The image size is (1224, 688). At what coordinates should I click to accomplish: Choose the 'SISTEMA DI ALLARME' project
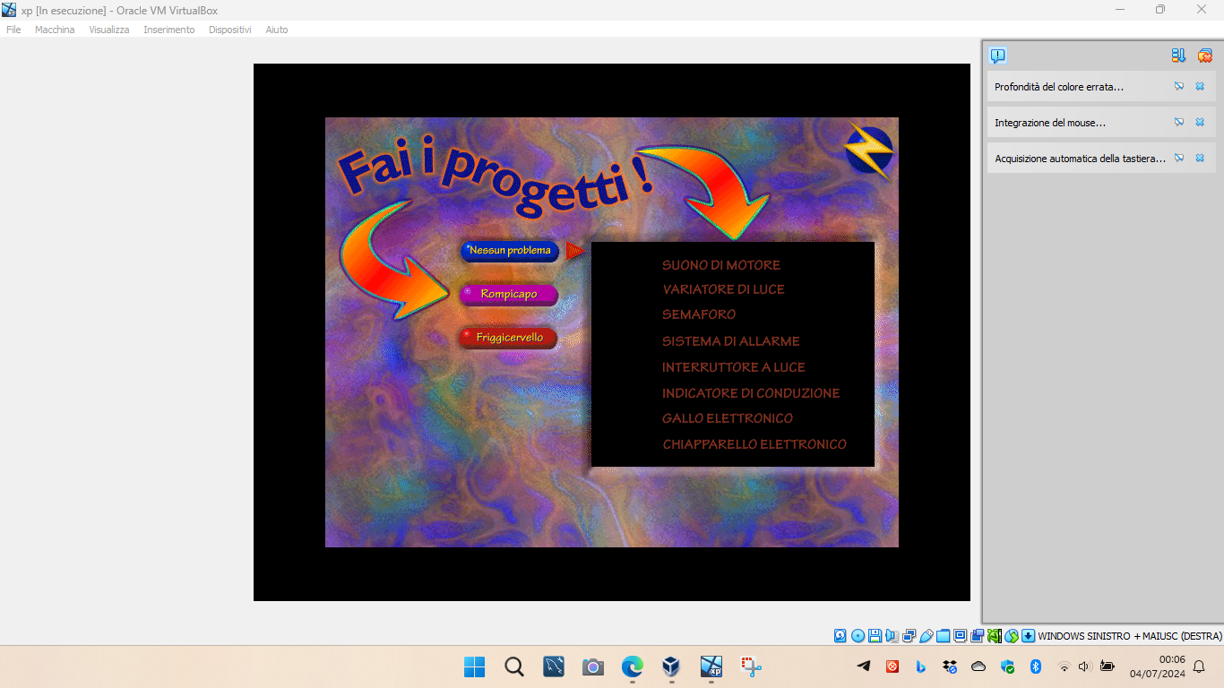point(731,341)
